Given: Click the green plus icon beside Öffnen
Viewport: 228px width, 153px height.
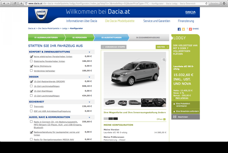Looking at the screenshot, I should [164, 119].
